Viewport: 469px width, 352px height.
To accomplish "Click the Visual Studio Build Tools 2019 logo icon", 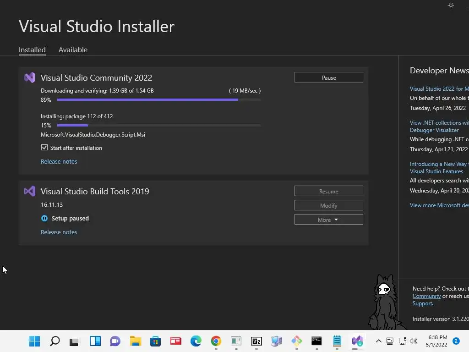I will click(30, 191).
